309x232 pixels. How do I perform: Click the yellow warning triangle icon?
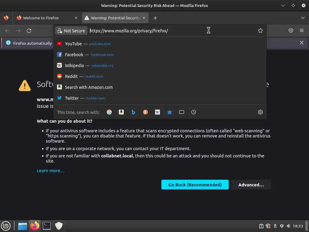(x=25, y=85)
